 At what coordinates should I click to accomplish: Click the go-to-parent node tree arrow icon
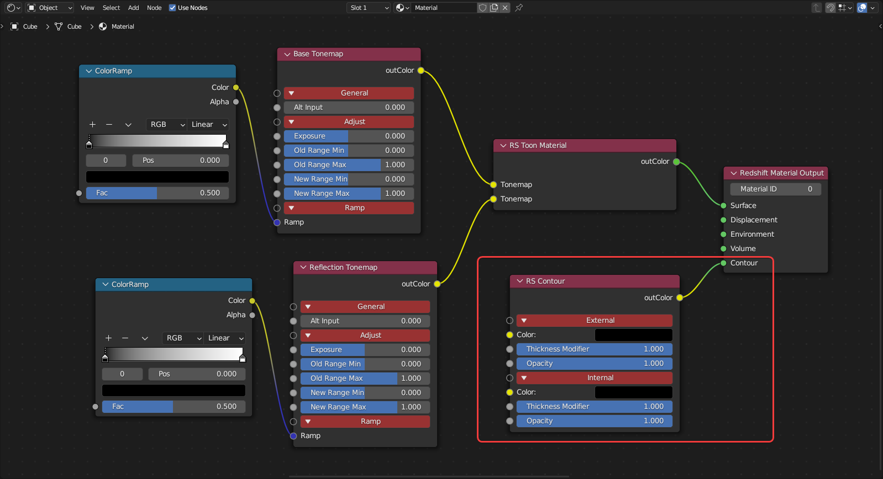pyautogui.click(x=817, y=8)
